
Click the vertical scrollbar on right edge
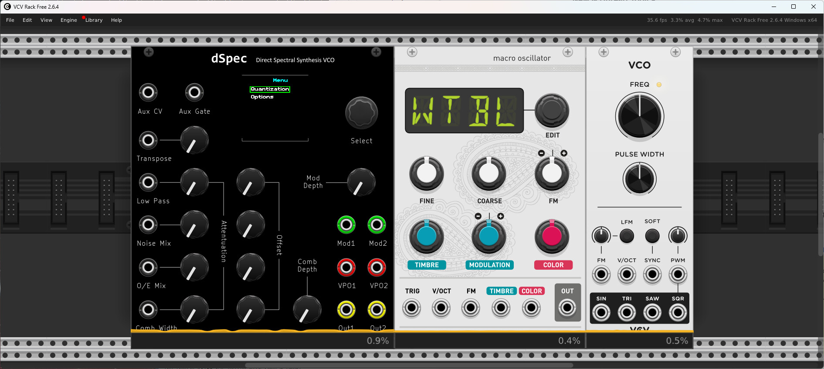coord(821,194)
